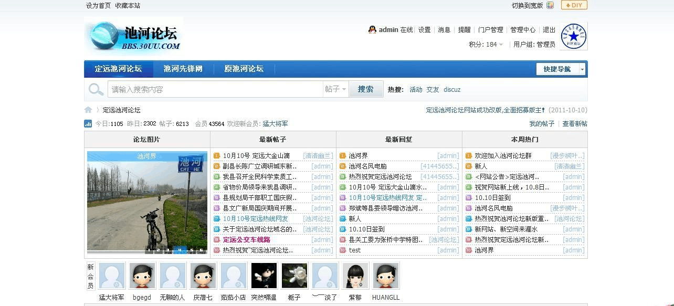Open the 原池河论坛 navigation tab
The height and width of the screenshot is (306, 674).
(244, 69)
